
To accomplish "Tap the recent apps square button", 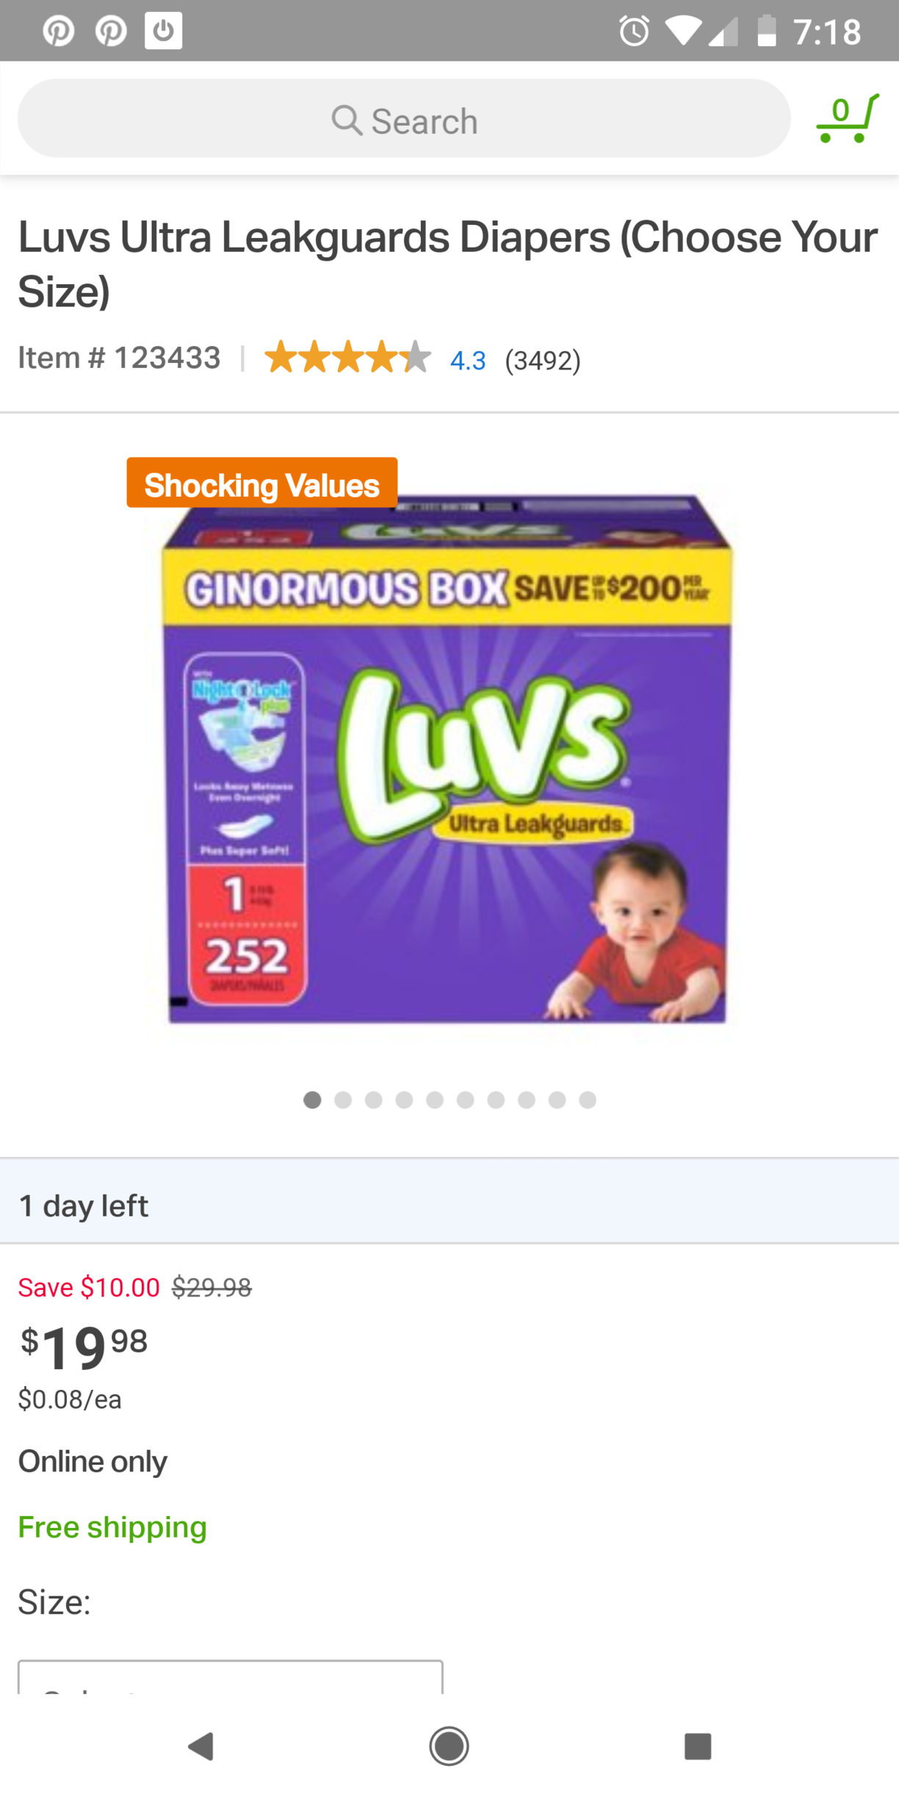I will [x=698, y=1746].
